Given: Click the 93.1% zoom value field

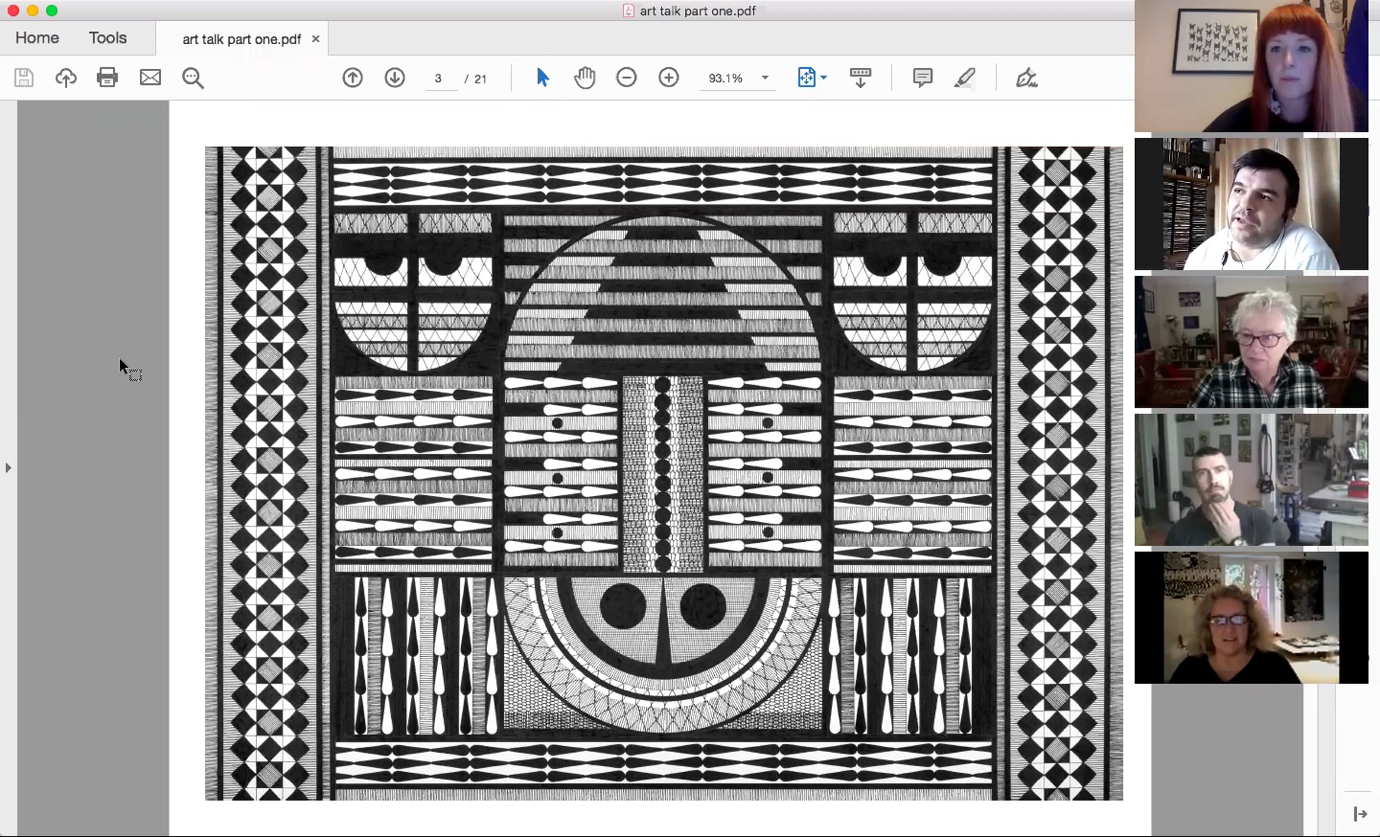Looking at the screenshot, I should (726, 78).
